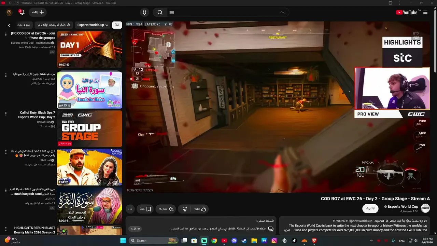The height and width of the screenshot is (246, 437).
Task: Open browser extensions puzzle icon
Action: tap(391, 3)
